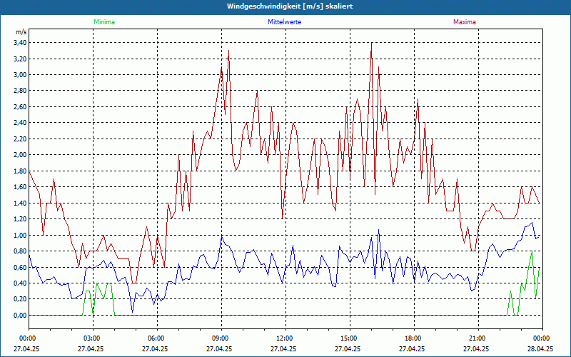Click the 18:00 time axis label
This screenshot has width=571, height=357.
coord(414,338)
